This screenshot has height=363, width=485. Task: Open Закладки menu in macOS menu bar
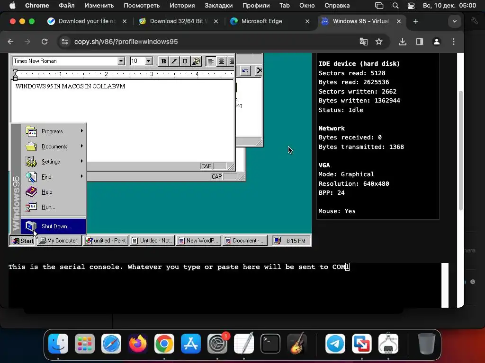219,6
